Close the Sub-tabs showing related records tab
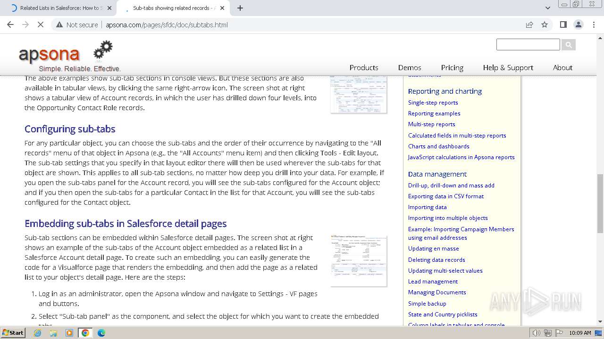This screenshot has width=604, height=339. [x=222, y=8]
